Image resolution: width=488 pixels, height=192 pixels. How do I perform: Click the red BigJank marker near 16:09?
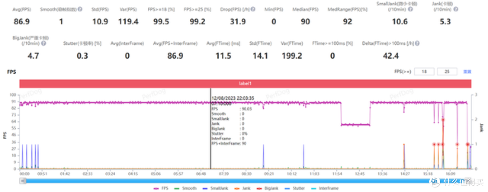point(457,145)
